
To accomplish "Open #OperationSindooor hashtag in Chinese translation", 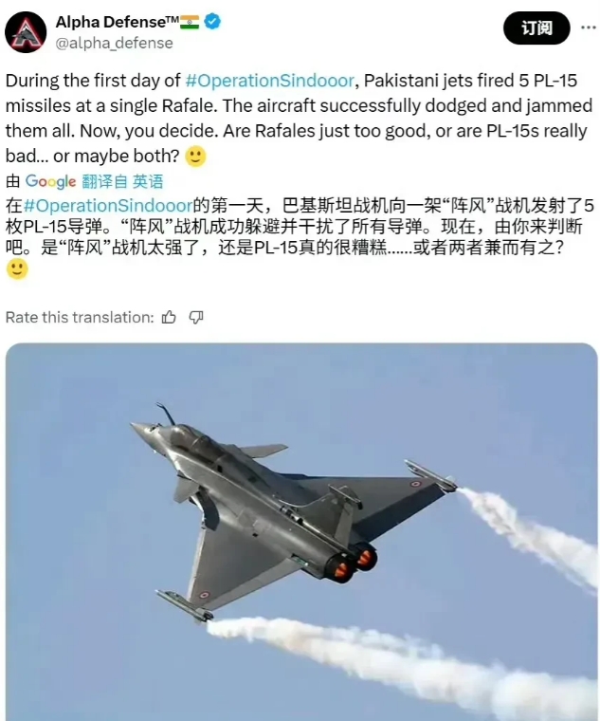I will pyautogui.click(x=107, y=205).
